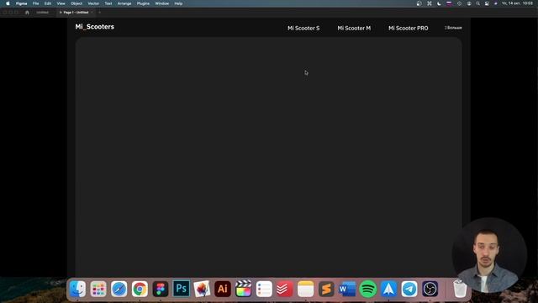Open the Mi Scooter M link
Image resolution: width=538 pixels, height=303 pixels.
[x=354, y=28]
